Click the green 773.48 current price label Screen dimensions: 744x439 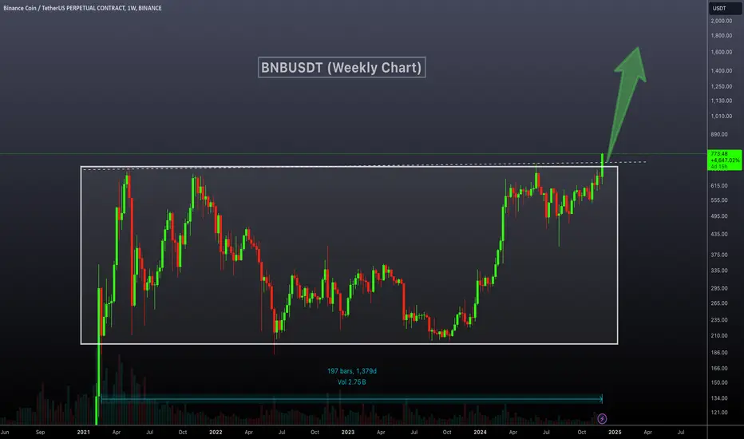tap(724, 160)
